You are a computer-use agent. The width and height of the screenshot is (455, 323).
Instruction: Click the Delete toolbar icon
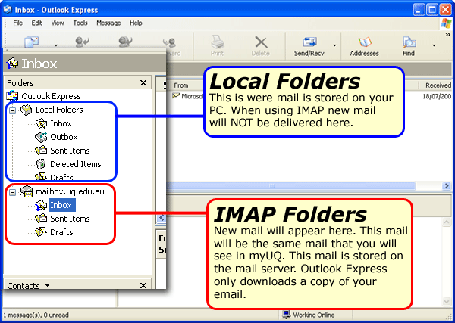[x=260, y=45]
